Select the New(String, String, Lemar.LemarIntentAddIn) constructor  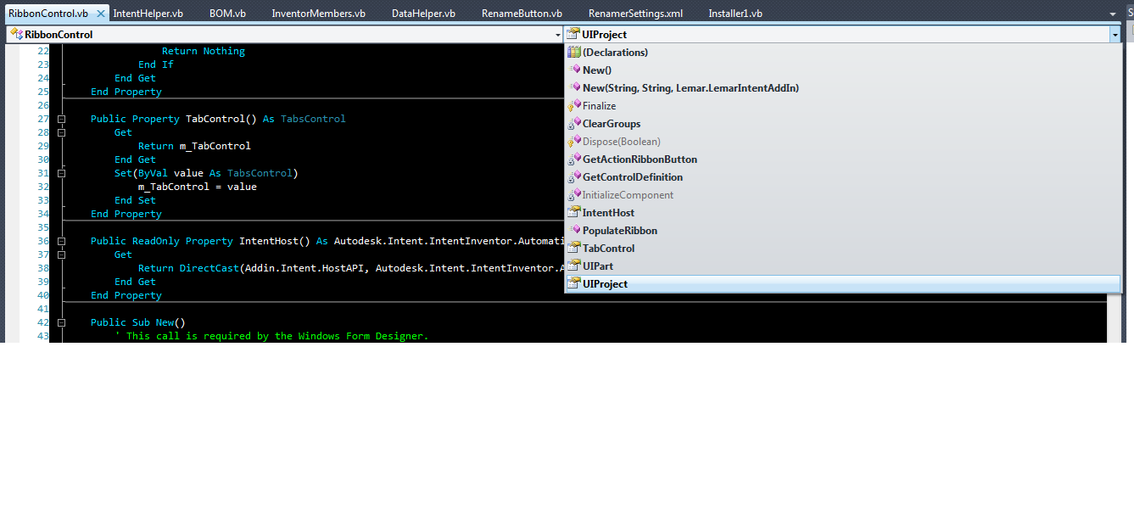pyautogui.click(x=691, y=87)
